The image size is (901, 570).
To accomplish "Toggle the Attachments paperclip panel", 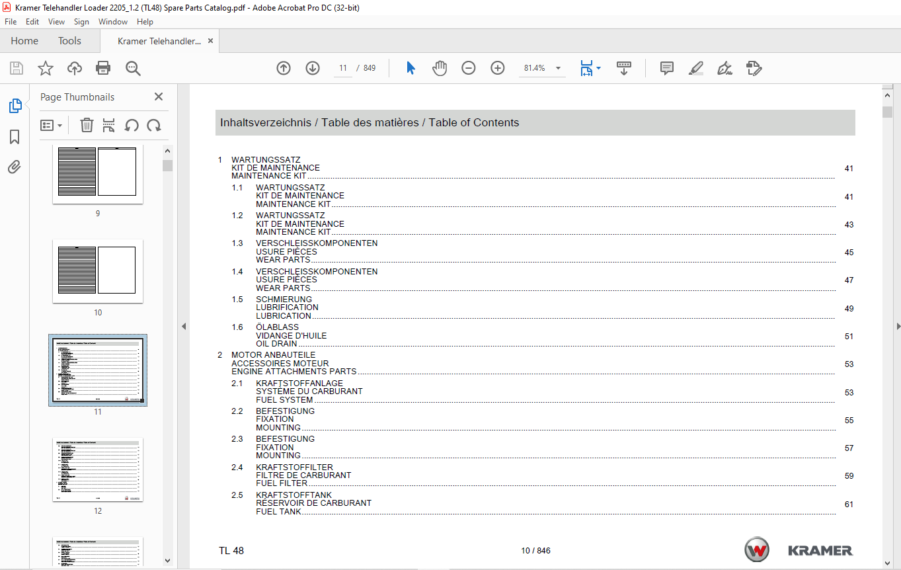I will click(15, 167).
